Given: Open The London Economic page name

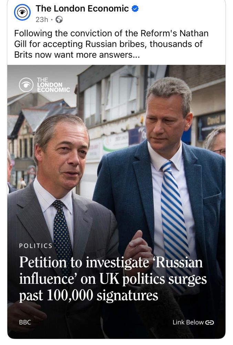Looking at the screenshot, I should pyautogui.click(x=82, y=9).
